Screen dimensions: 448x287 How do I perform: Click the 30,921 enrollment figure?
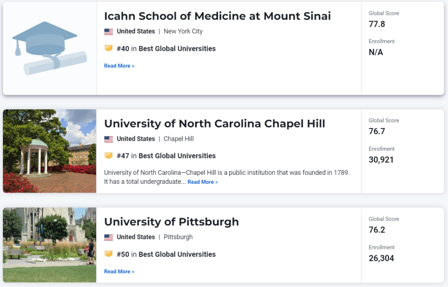coord(381,160)
